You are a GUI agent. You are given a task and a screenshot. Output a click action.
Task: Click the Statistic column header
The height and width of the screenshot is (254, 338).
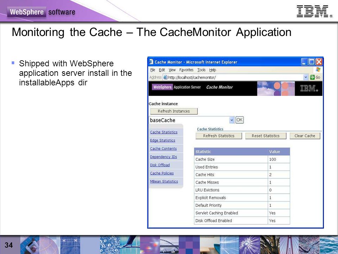click(231, 152)
